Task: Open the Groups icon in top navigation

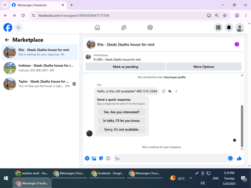Action: [x=150, y=28]
